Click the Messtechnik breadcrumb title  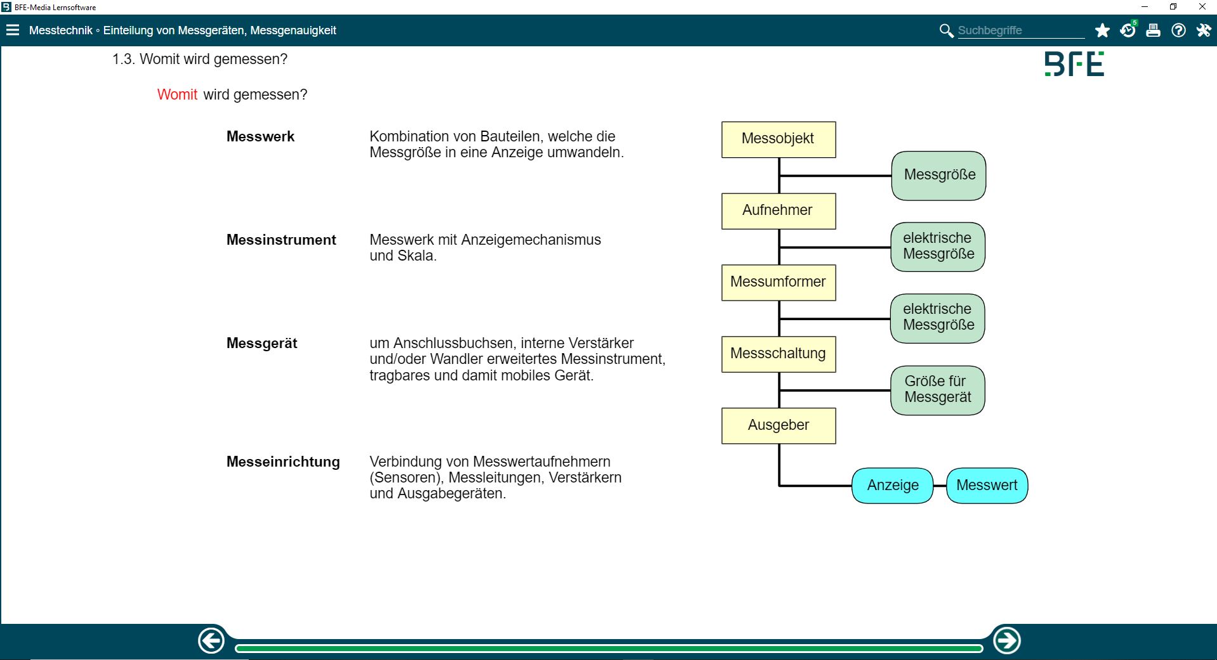click(60, 30)
